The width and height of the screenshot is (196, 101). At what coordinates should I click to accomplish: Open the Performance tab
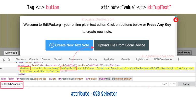click(76, 59)
